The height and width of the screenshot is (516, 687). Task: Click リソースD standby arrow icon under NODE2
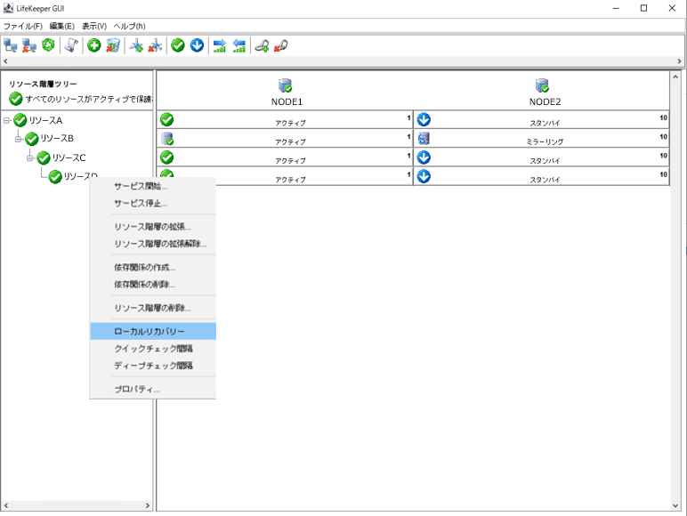[424, 176]
